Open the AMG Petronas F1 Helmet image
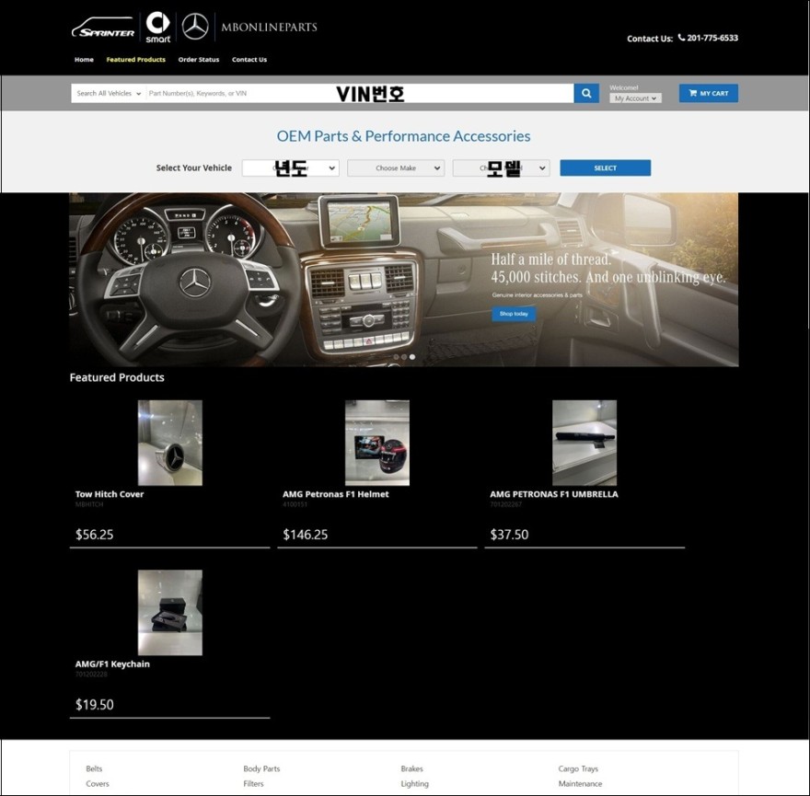This screenshot has height=796, width=810. point(377,443)
